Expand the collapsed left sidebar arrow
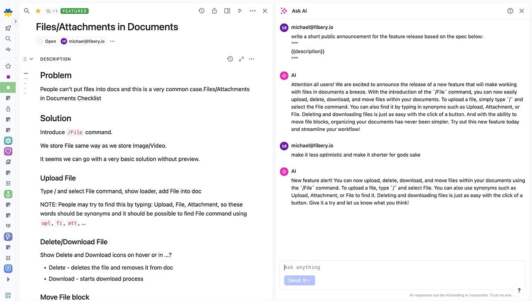 (x=16, y=20)
